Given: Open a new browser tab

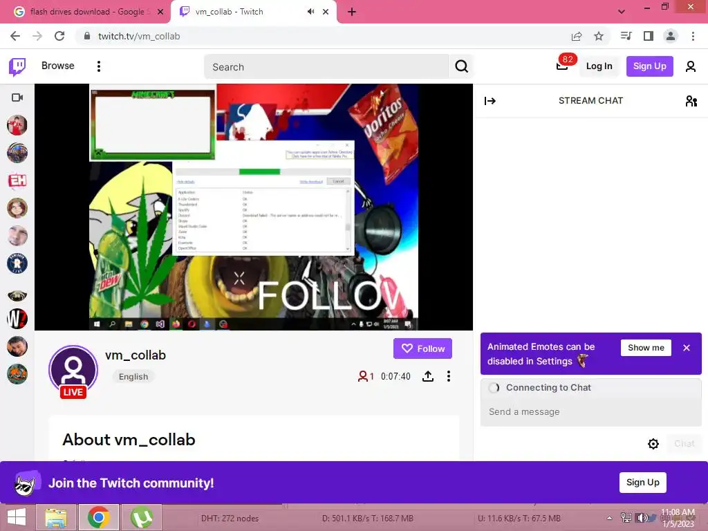Looking at the screenshot, I should tap(352, 12).
